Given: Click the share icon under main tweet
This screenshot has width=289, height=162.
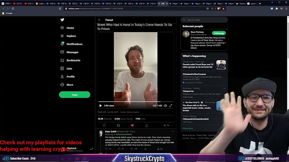Looking at the screenshot, I should [x=147, y=126].
